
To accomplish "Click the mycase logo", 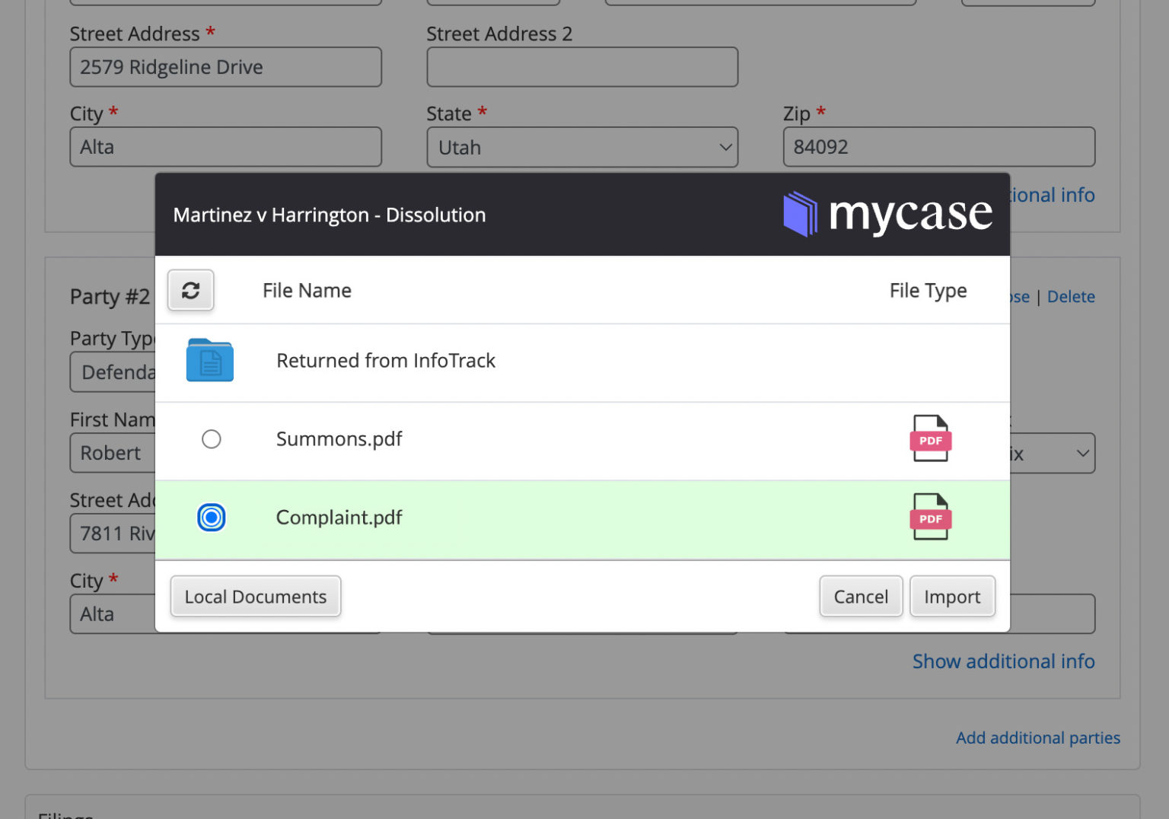I will [x=888, y=215].
